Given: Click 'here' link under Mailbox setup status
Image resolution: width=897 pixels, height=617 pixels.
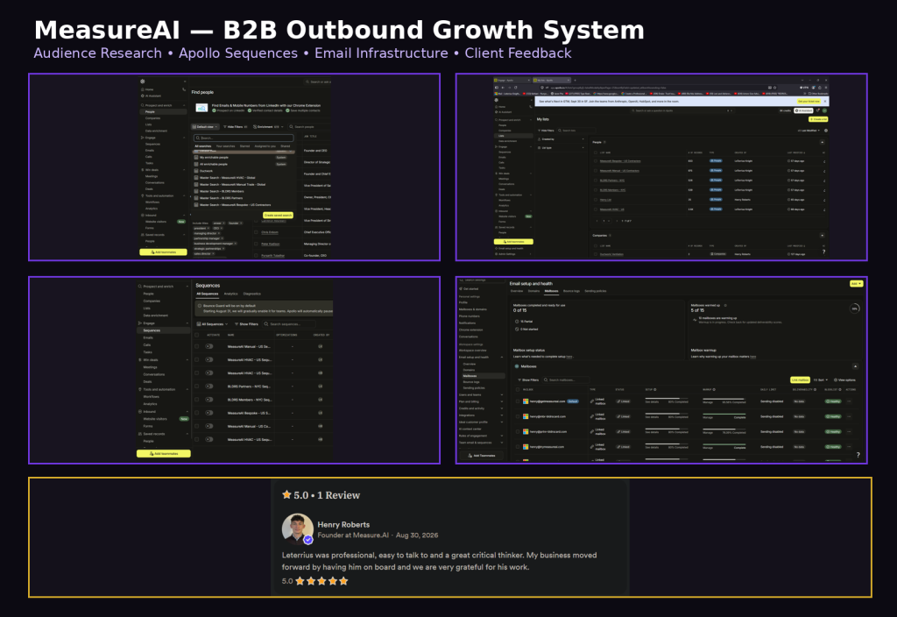Looking at the screenshot, I should (569, 357).
